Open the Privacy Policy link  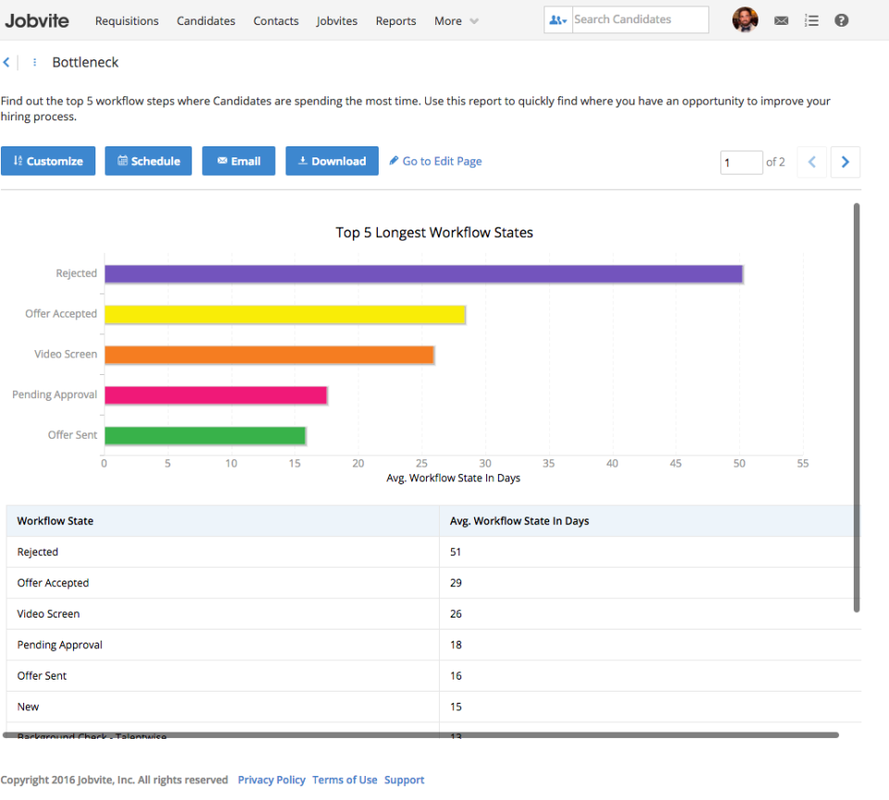pyautogui.click(x=271, y=780)
